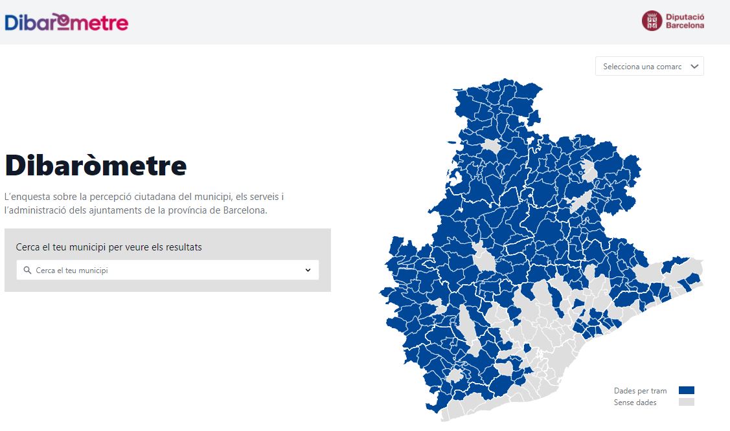Click the survey description paragraph text
This screenshot has height=431, width=730.
pyautogui.click(x=144, y=203)
